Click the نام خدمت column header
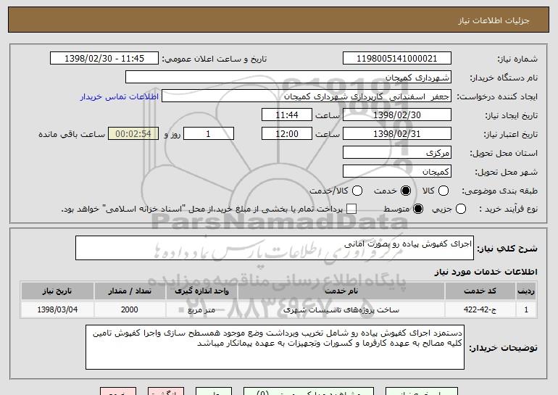Screen dimensions: 558x395 [341, 291]
